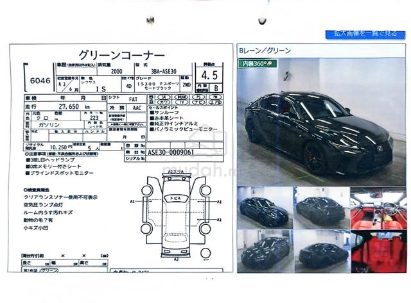Select the FAT shift value

pos(133,99)
